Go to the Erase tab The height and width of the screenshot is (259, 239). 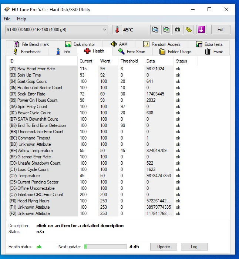tap(214, 52)
